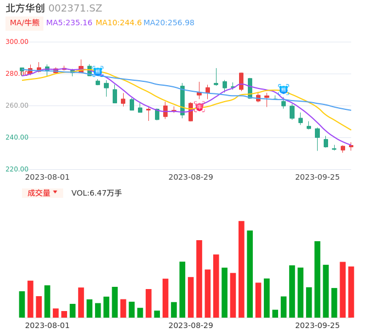
Task: Click the first green volume bar on left
Action: pos(22,304)
